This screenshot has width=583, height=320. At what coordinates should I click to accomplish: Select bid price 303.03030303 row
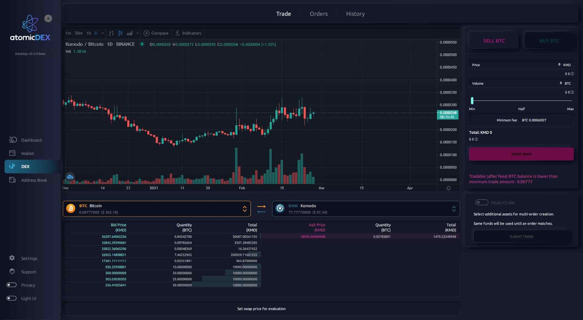click(x=162, y=279)
